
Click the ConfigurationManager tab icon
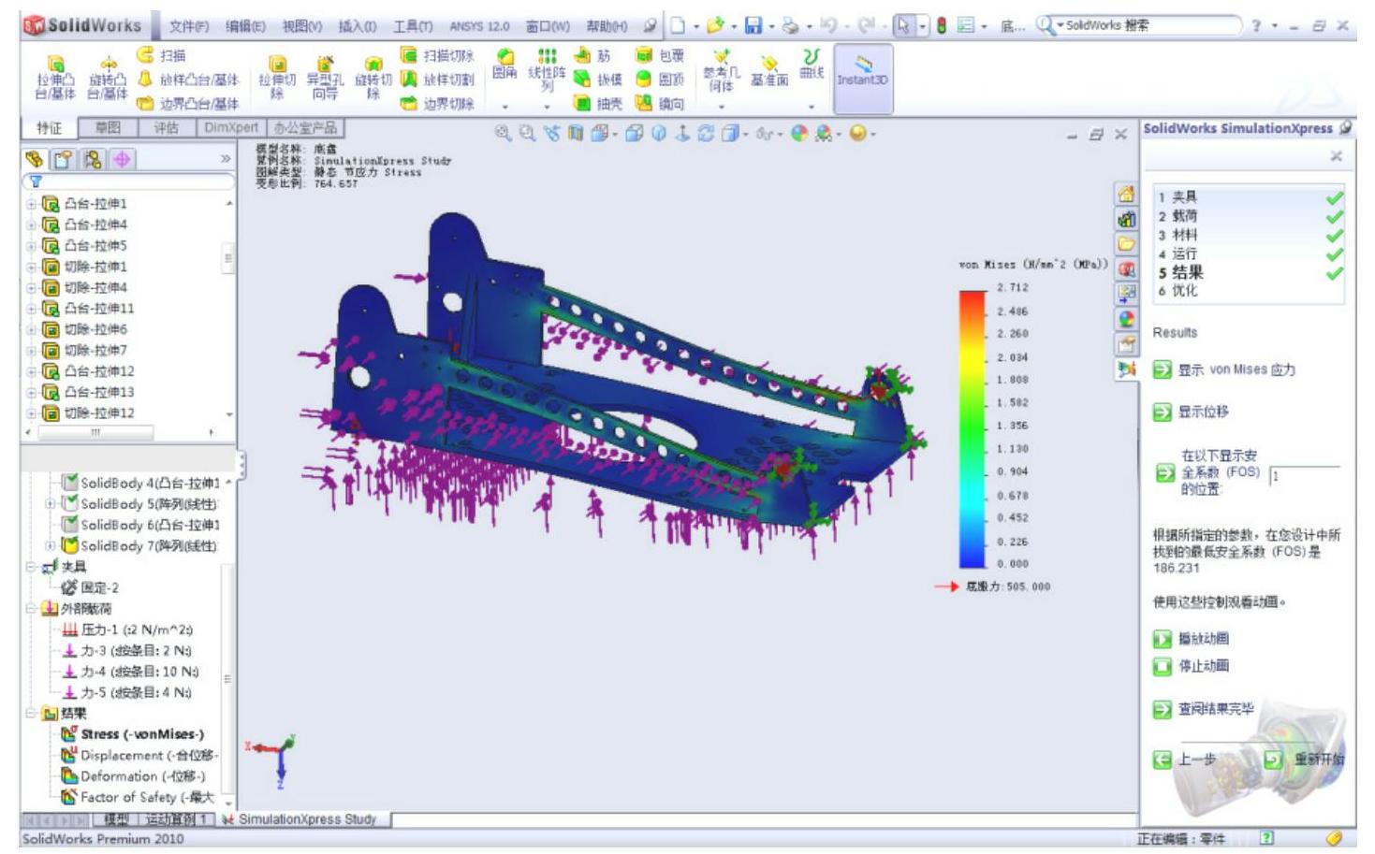[x=93, y=159]
